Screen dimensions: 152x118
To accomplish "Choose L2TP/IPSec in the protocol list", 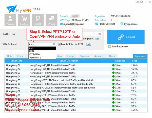I will pyautogui.click(x=42, y=55).
